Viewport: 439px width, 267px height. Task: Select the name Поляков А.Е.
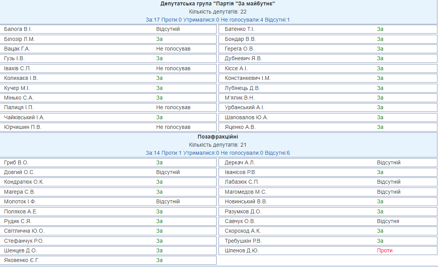click(x=21, y=211)
